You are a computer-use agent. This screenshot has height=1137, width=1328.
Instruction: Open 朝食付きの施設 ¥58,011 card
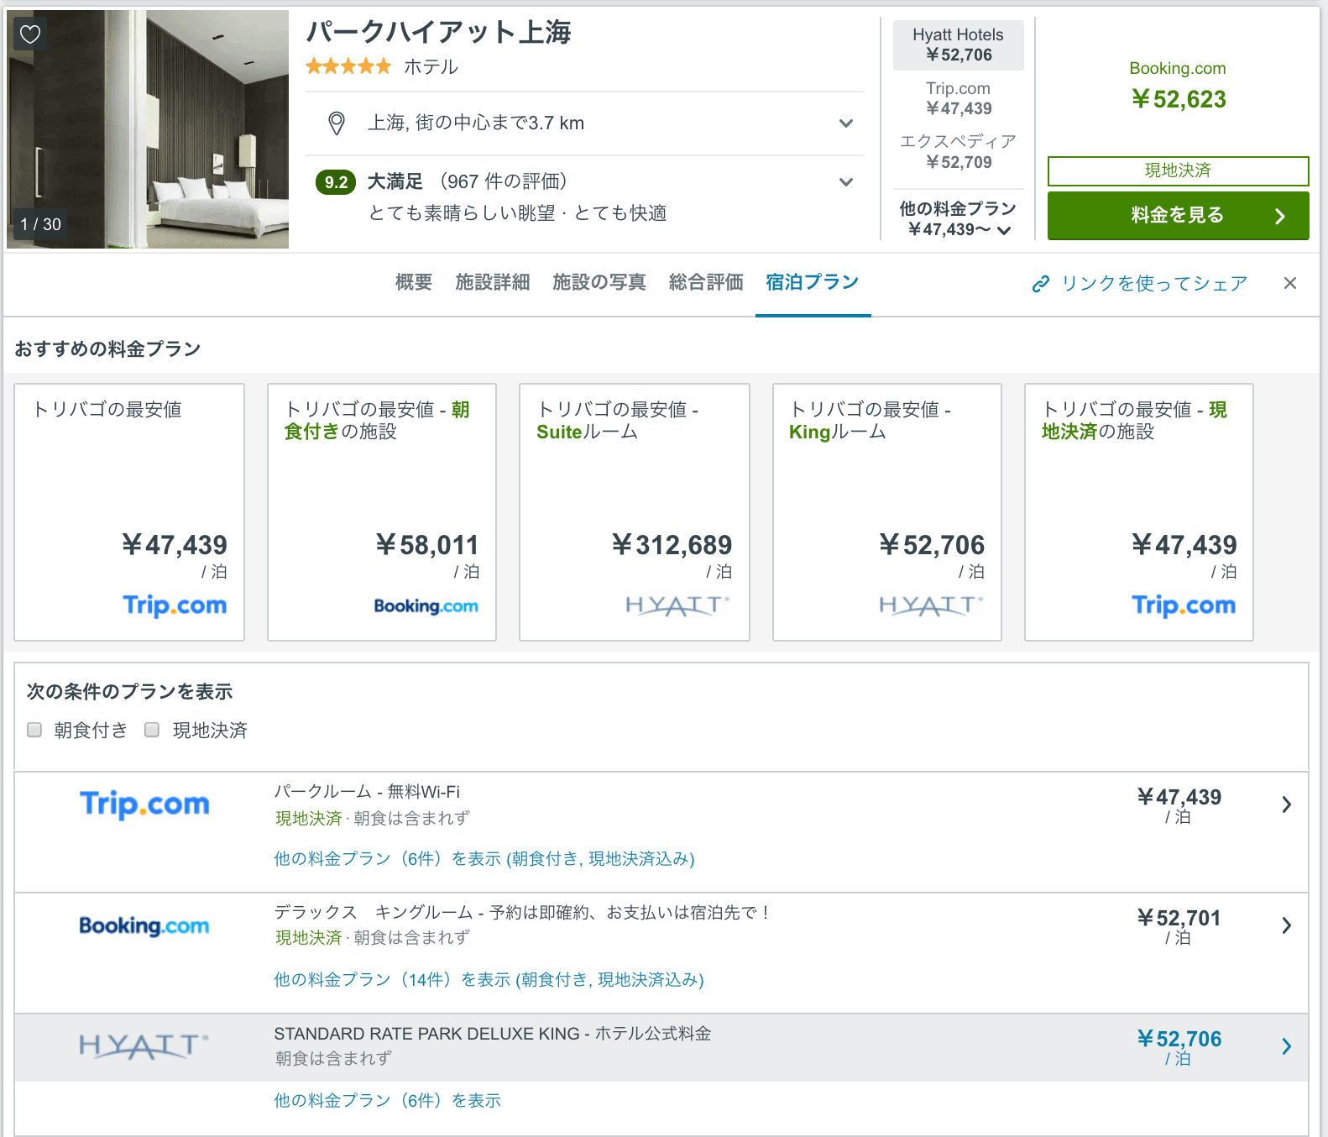[x=382, y=512]
